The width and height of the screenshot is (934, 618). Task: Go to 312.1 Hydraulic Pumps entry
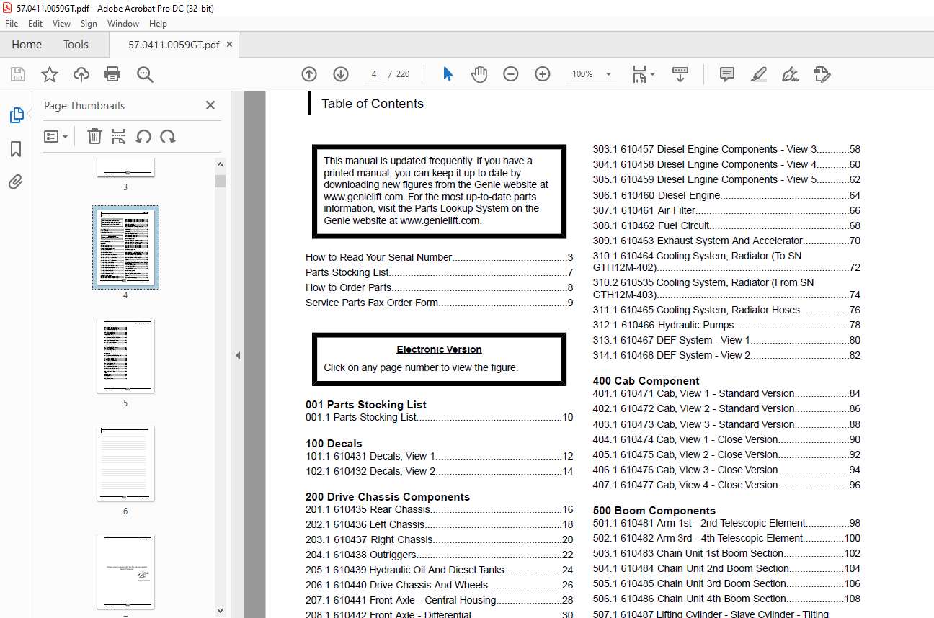point(726,325)
